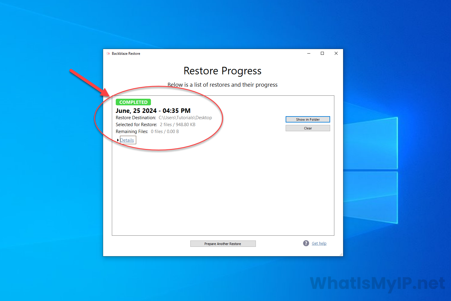The height and width of the screenshot is (301, 451).
Task: Select the June, 25 2024 - 04:35 PM heading
Action: tap(153, 111)
